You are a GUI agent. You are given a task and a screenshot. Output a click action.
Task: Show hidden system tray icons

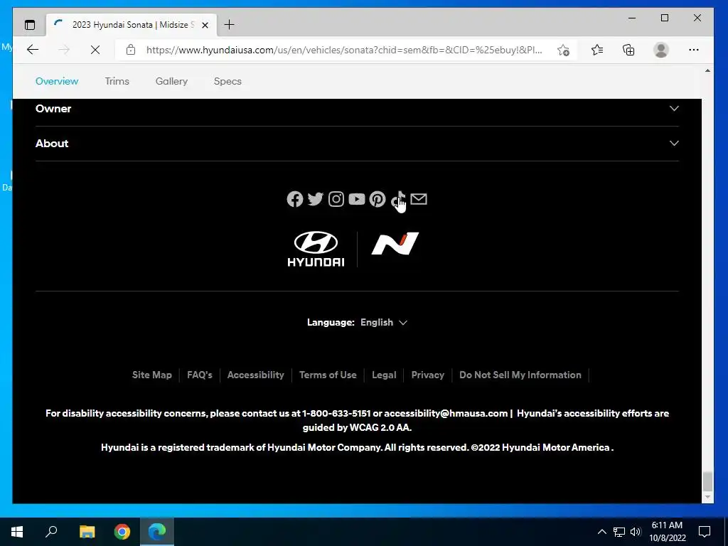tap(601, 532)
